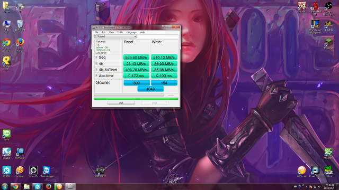339x190 pixels.
Task: Select write access time 0.100 ms
Action: coord(164,75)
